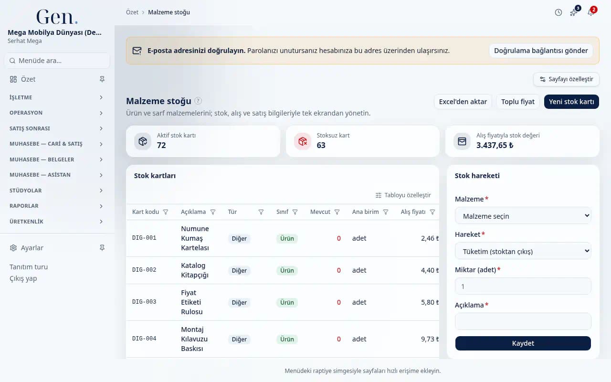Click Tabloyu özelleştir

click(x=403, y=195)
